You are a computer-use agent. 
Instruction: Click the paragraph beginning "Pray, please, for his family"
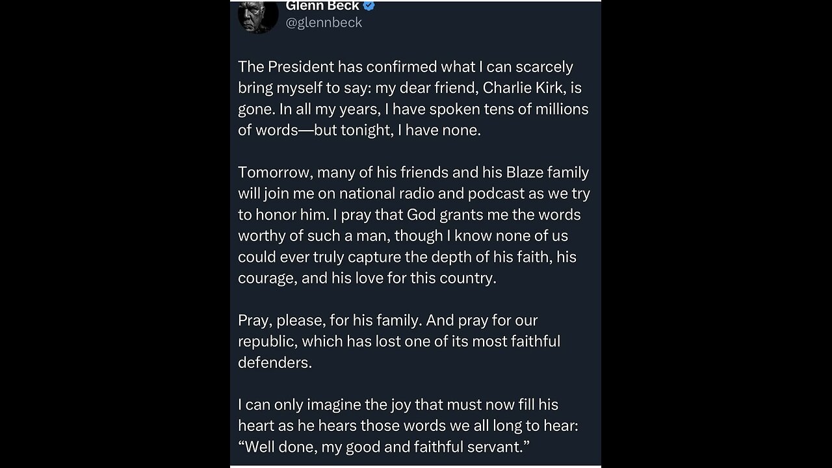pyautogui.click(x=399, y=341)
